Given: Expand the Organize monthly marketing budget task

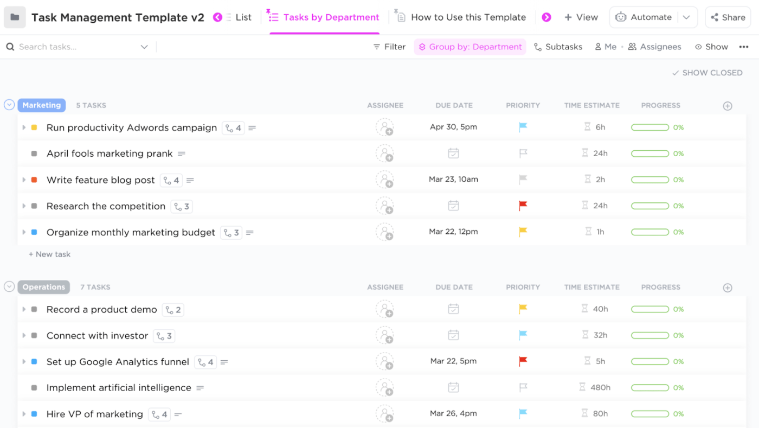Looking at the screenshot, I should click(x=24, y=232).
